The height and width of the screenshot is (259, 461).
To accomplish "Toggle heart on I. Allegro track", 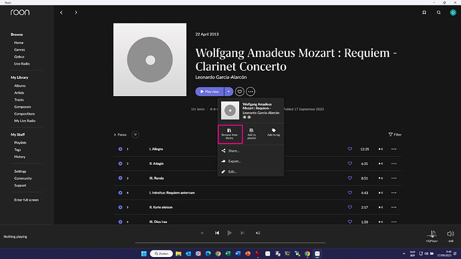I will 349,149.
